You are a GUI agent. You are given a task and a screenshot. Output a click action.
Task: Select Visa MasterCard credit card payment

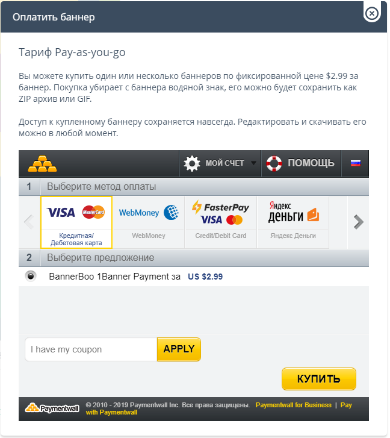(76, 222)
